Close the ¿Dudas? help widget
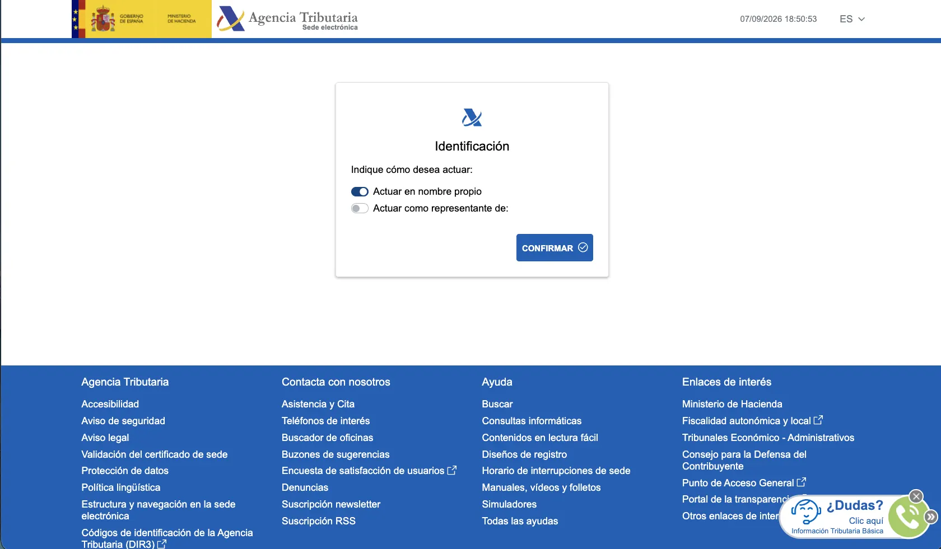This screenshot has width=941, height=549. (x=916, y=496)
